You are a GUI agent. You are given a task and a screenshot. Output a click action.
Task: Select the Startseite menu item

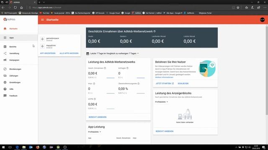pos(13,29)
